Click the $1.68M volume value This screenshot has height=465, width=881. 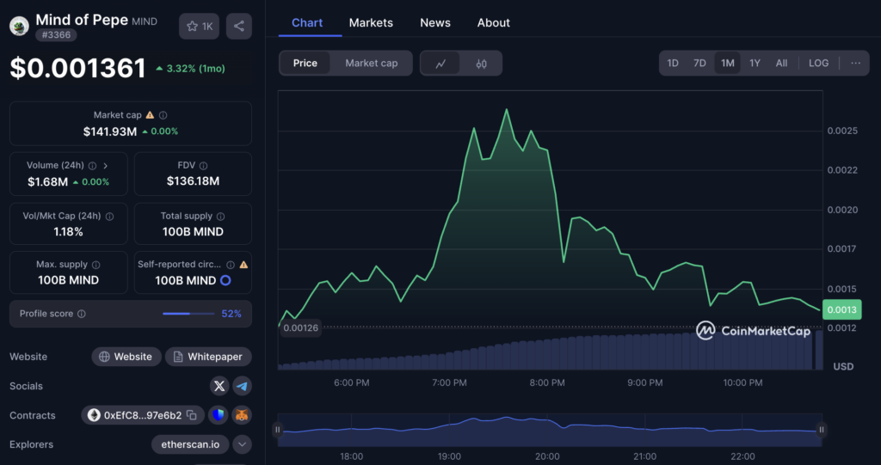(x=48, y=181)
